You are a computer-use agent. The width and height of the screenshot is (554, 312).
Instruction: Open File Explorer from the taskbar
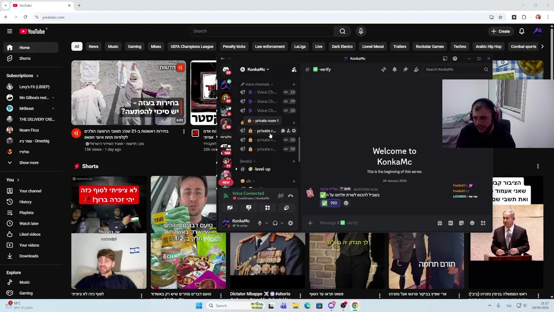coord(295,305)
